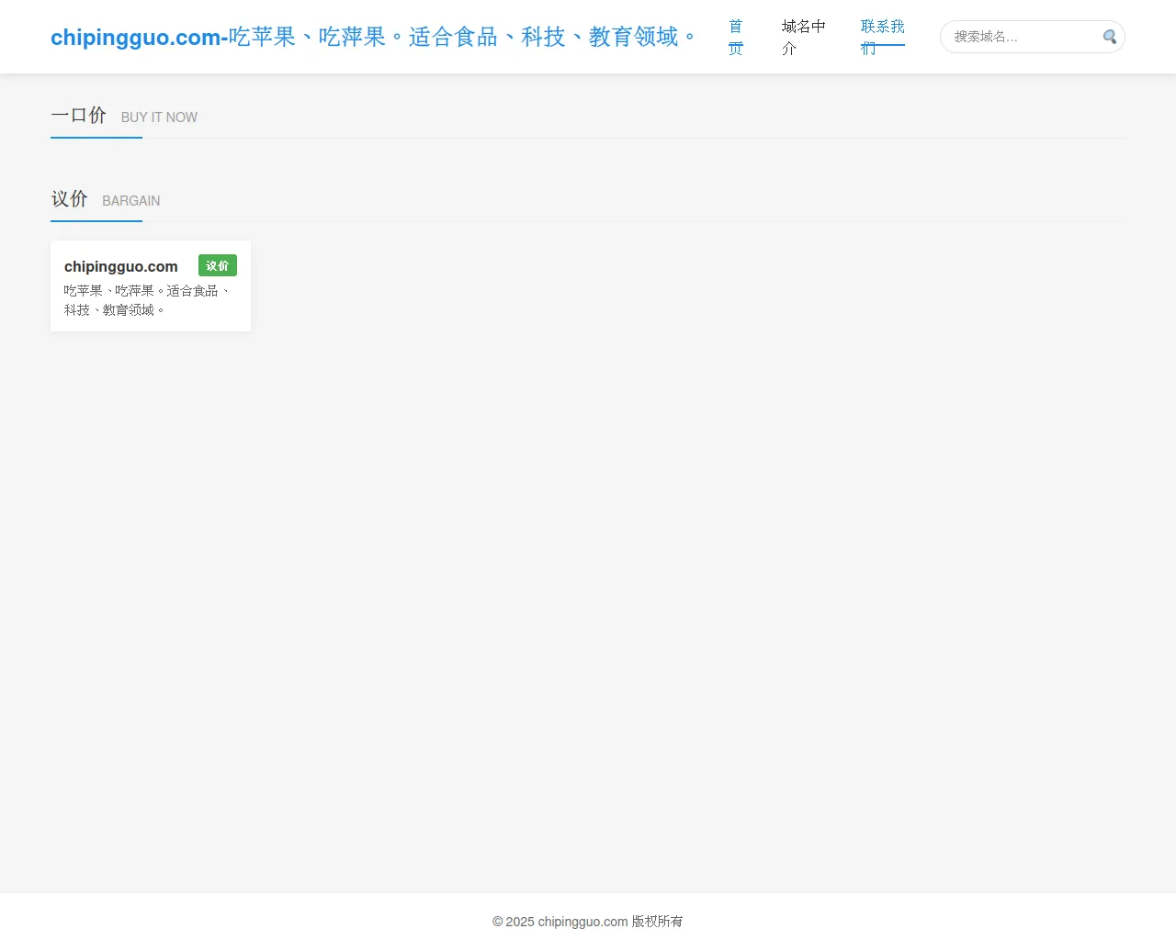Select the 议价 section heading
The height and width of the screenshot is (940, 1176).
[x=70, y=199]
